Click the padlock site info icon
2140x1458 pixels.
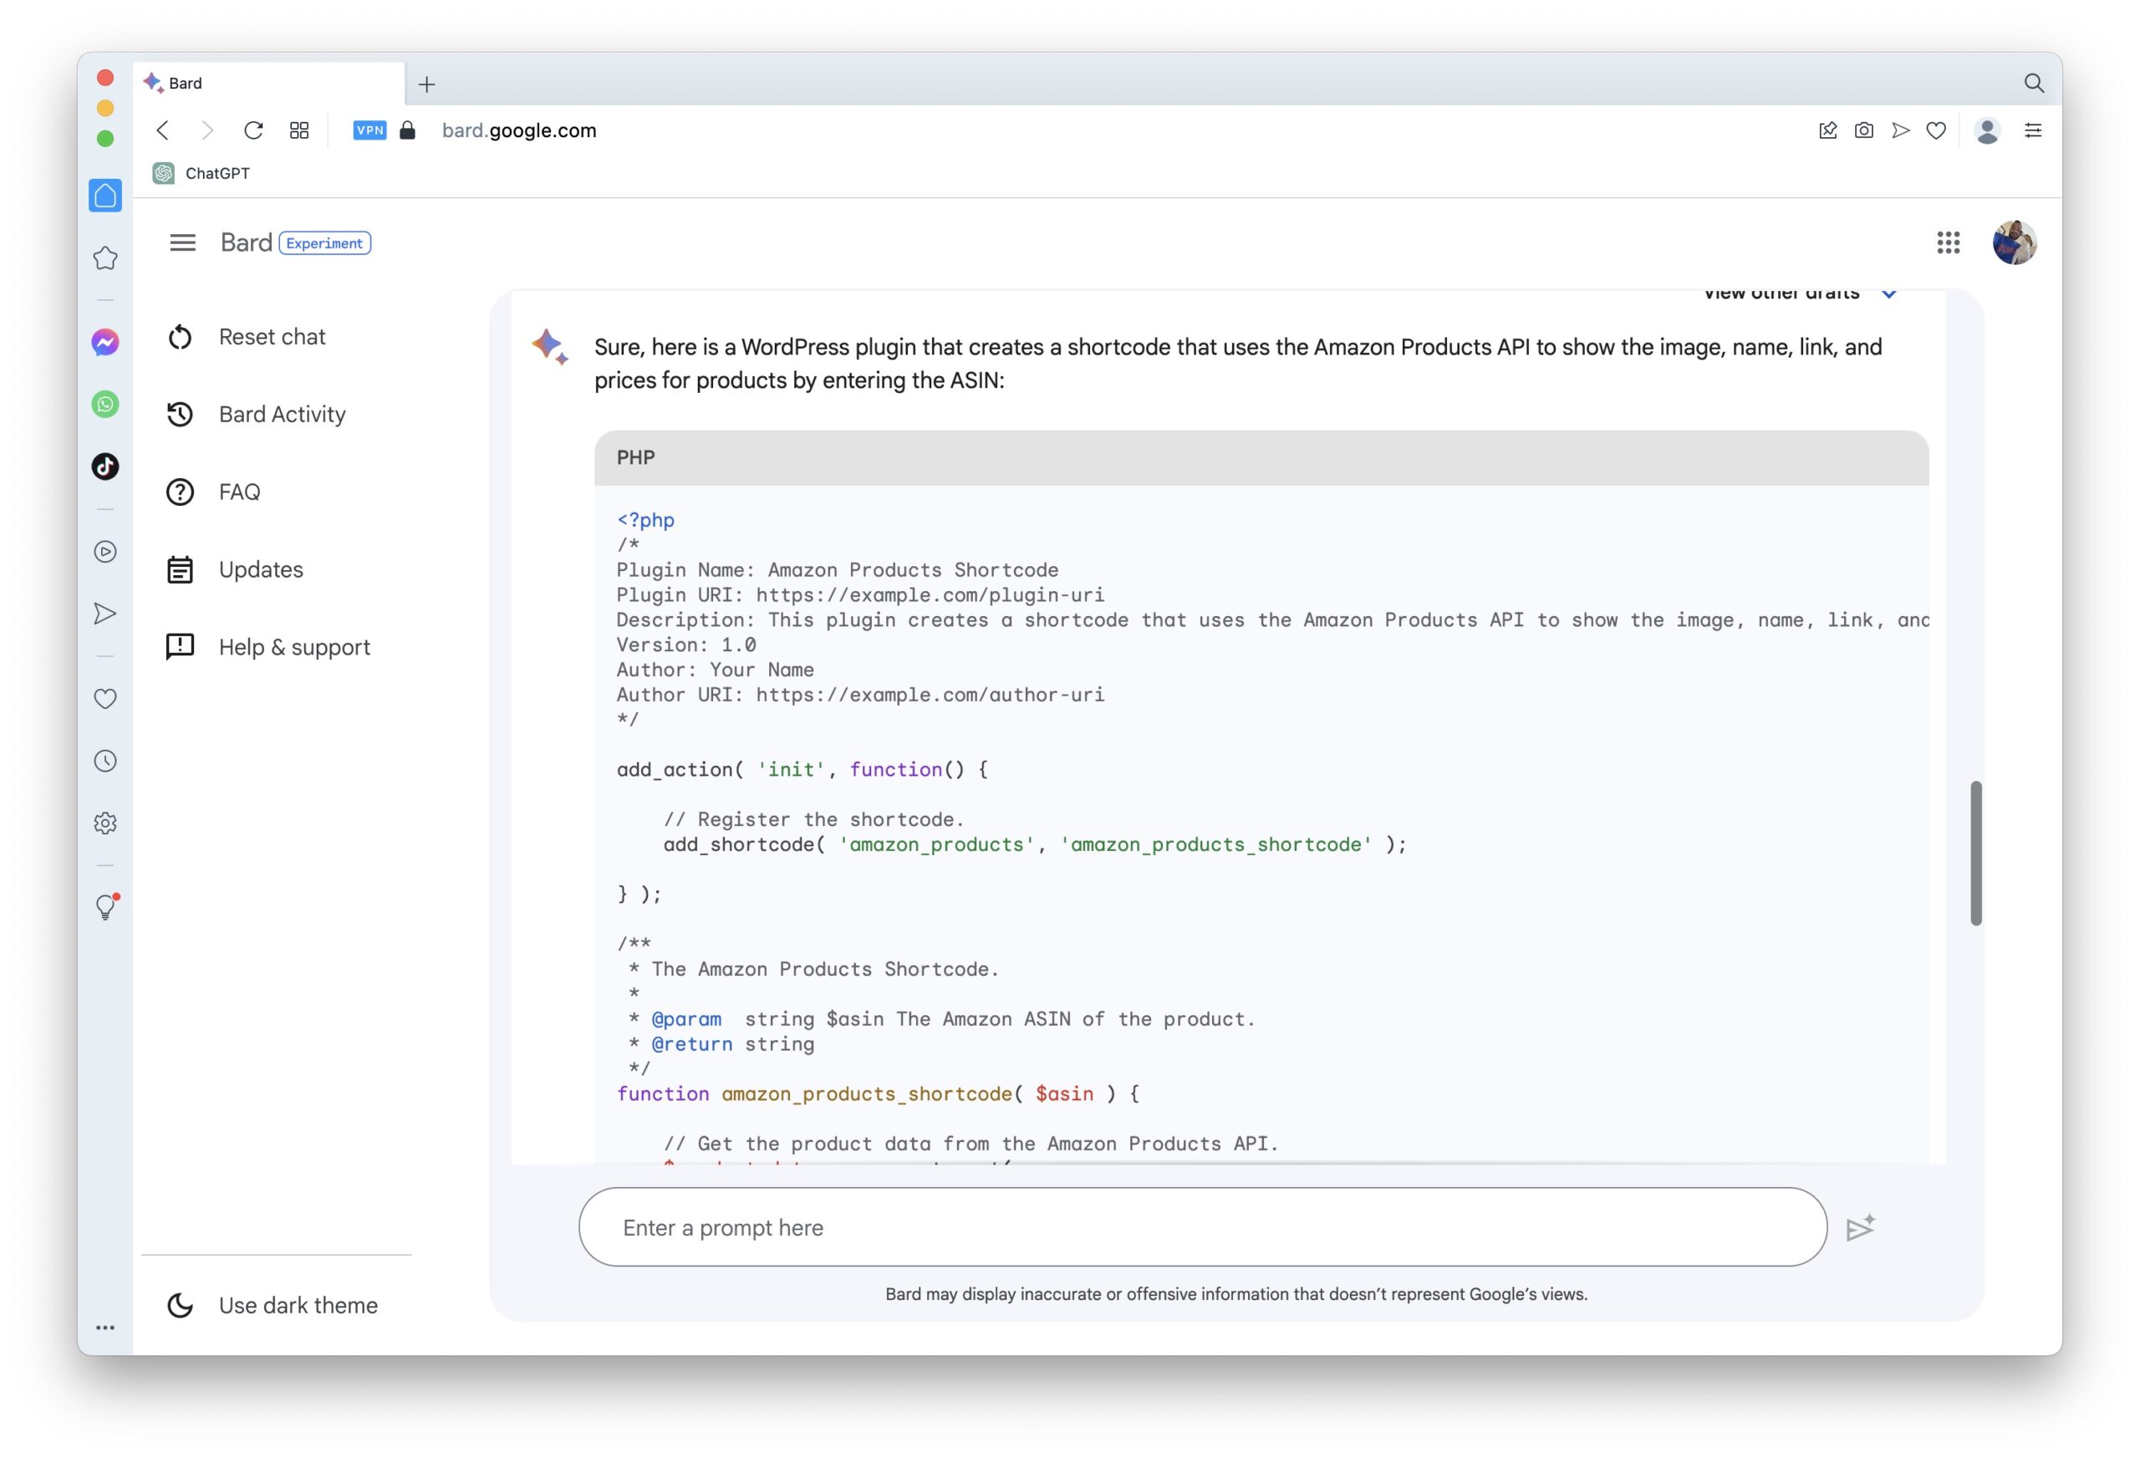(x=408, y=130)
